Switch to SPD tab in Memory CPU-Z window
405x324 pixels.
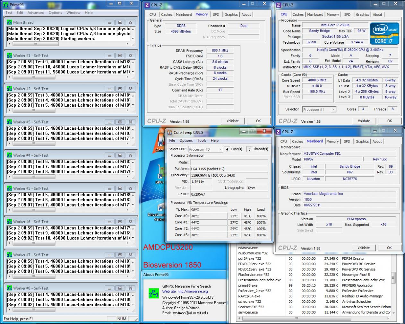(x=216, y=14)
